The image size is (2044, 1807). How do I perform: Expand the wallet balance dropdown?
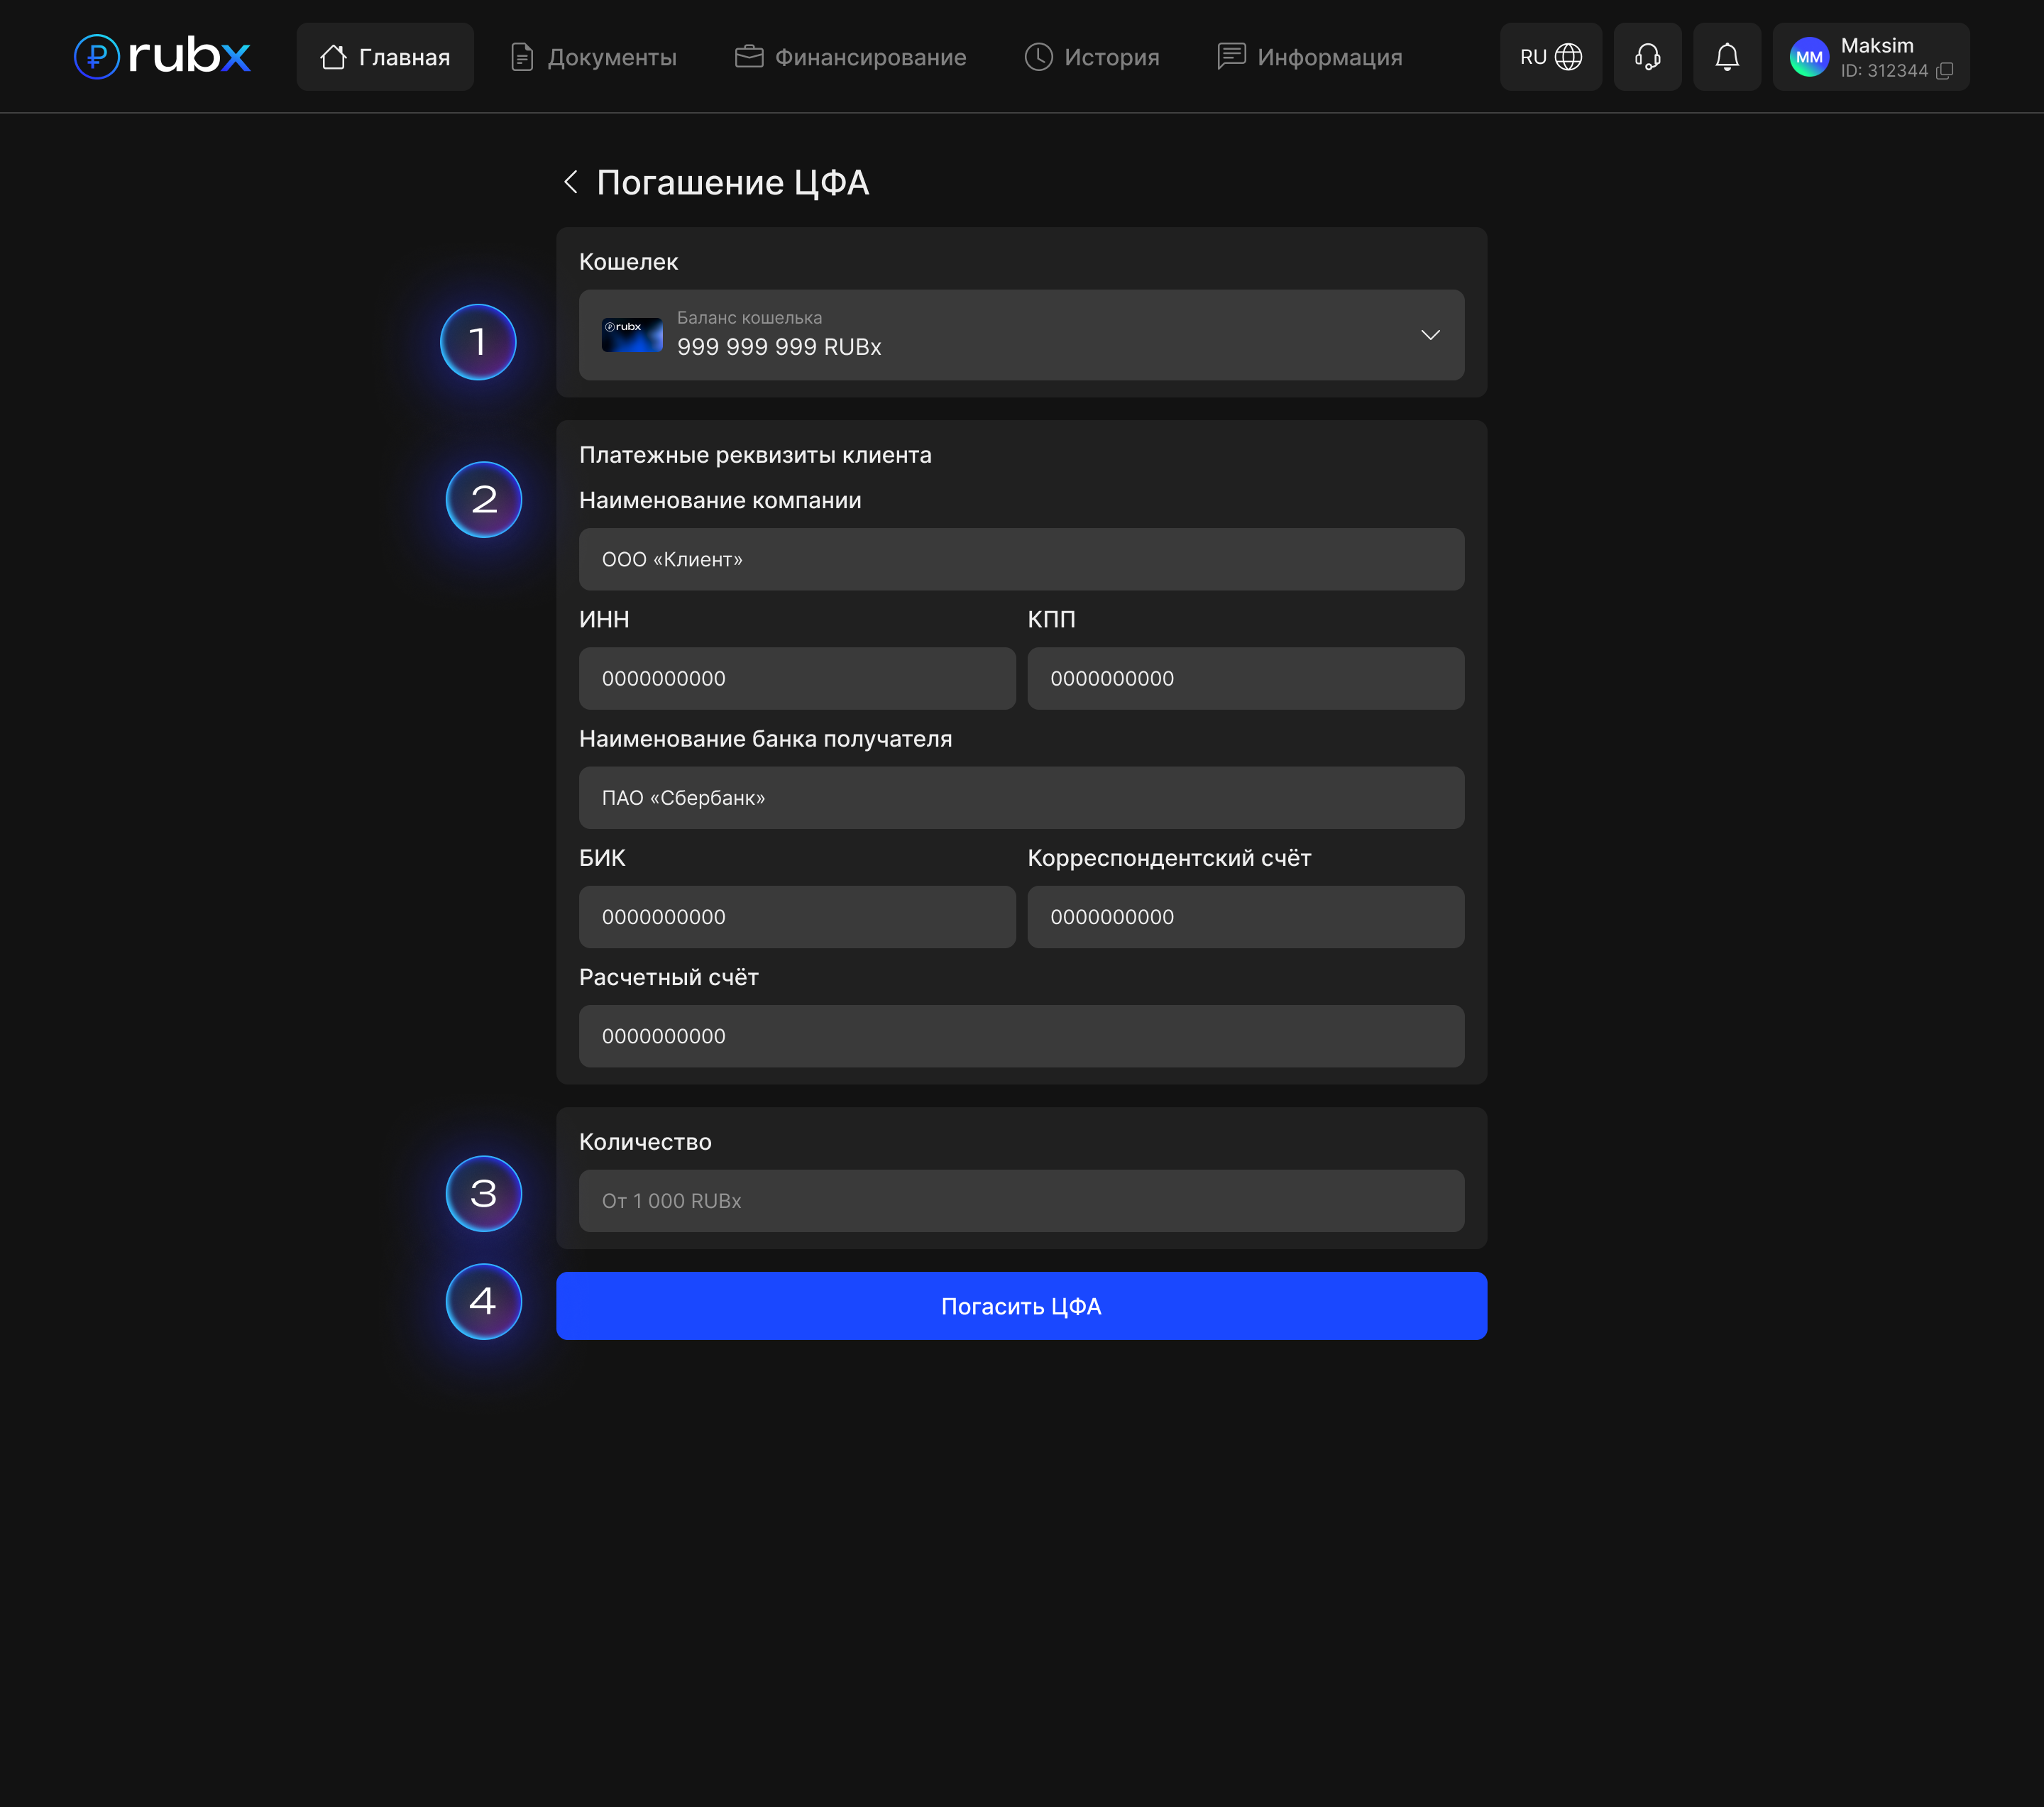coord(1430,335)
